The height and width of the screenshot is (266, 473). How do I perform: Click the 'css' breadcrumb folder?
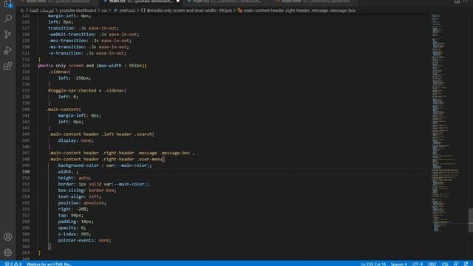coord(104,10)
